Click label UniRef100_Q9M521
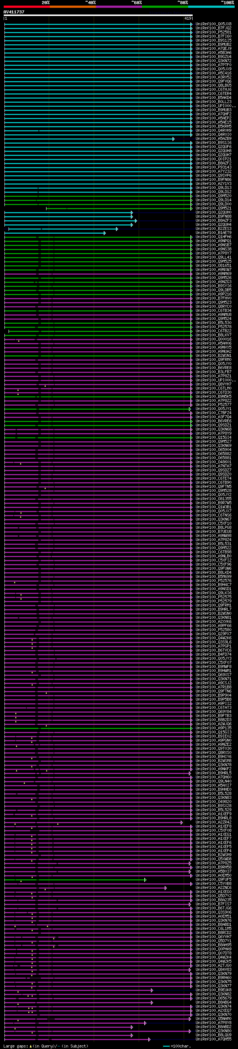The width and height of the screenshot is (238, 1049). (x=213, y=208)
